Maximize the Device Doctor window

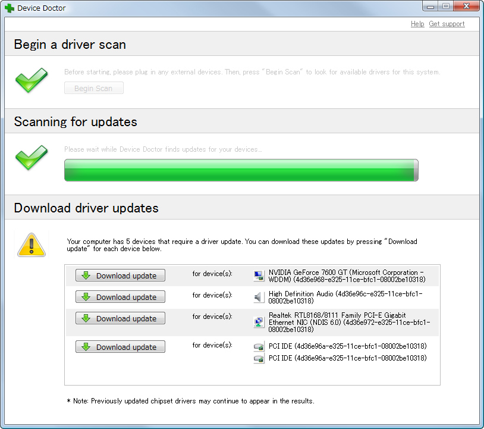coord(446,6)
